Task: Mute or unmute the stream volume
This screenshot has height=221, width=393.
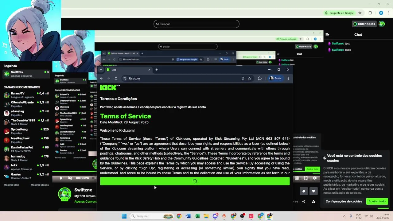Action: (70, 178)
